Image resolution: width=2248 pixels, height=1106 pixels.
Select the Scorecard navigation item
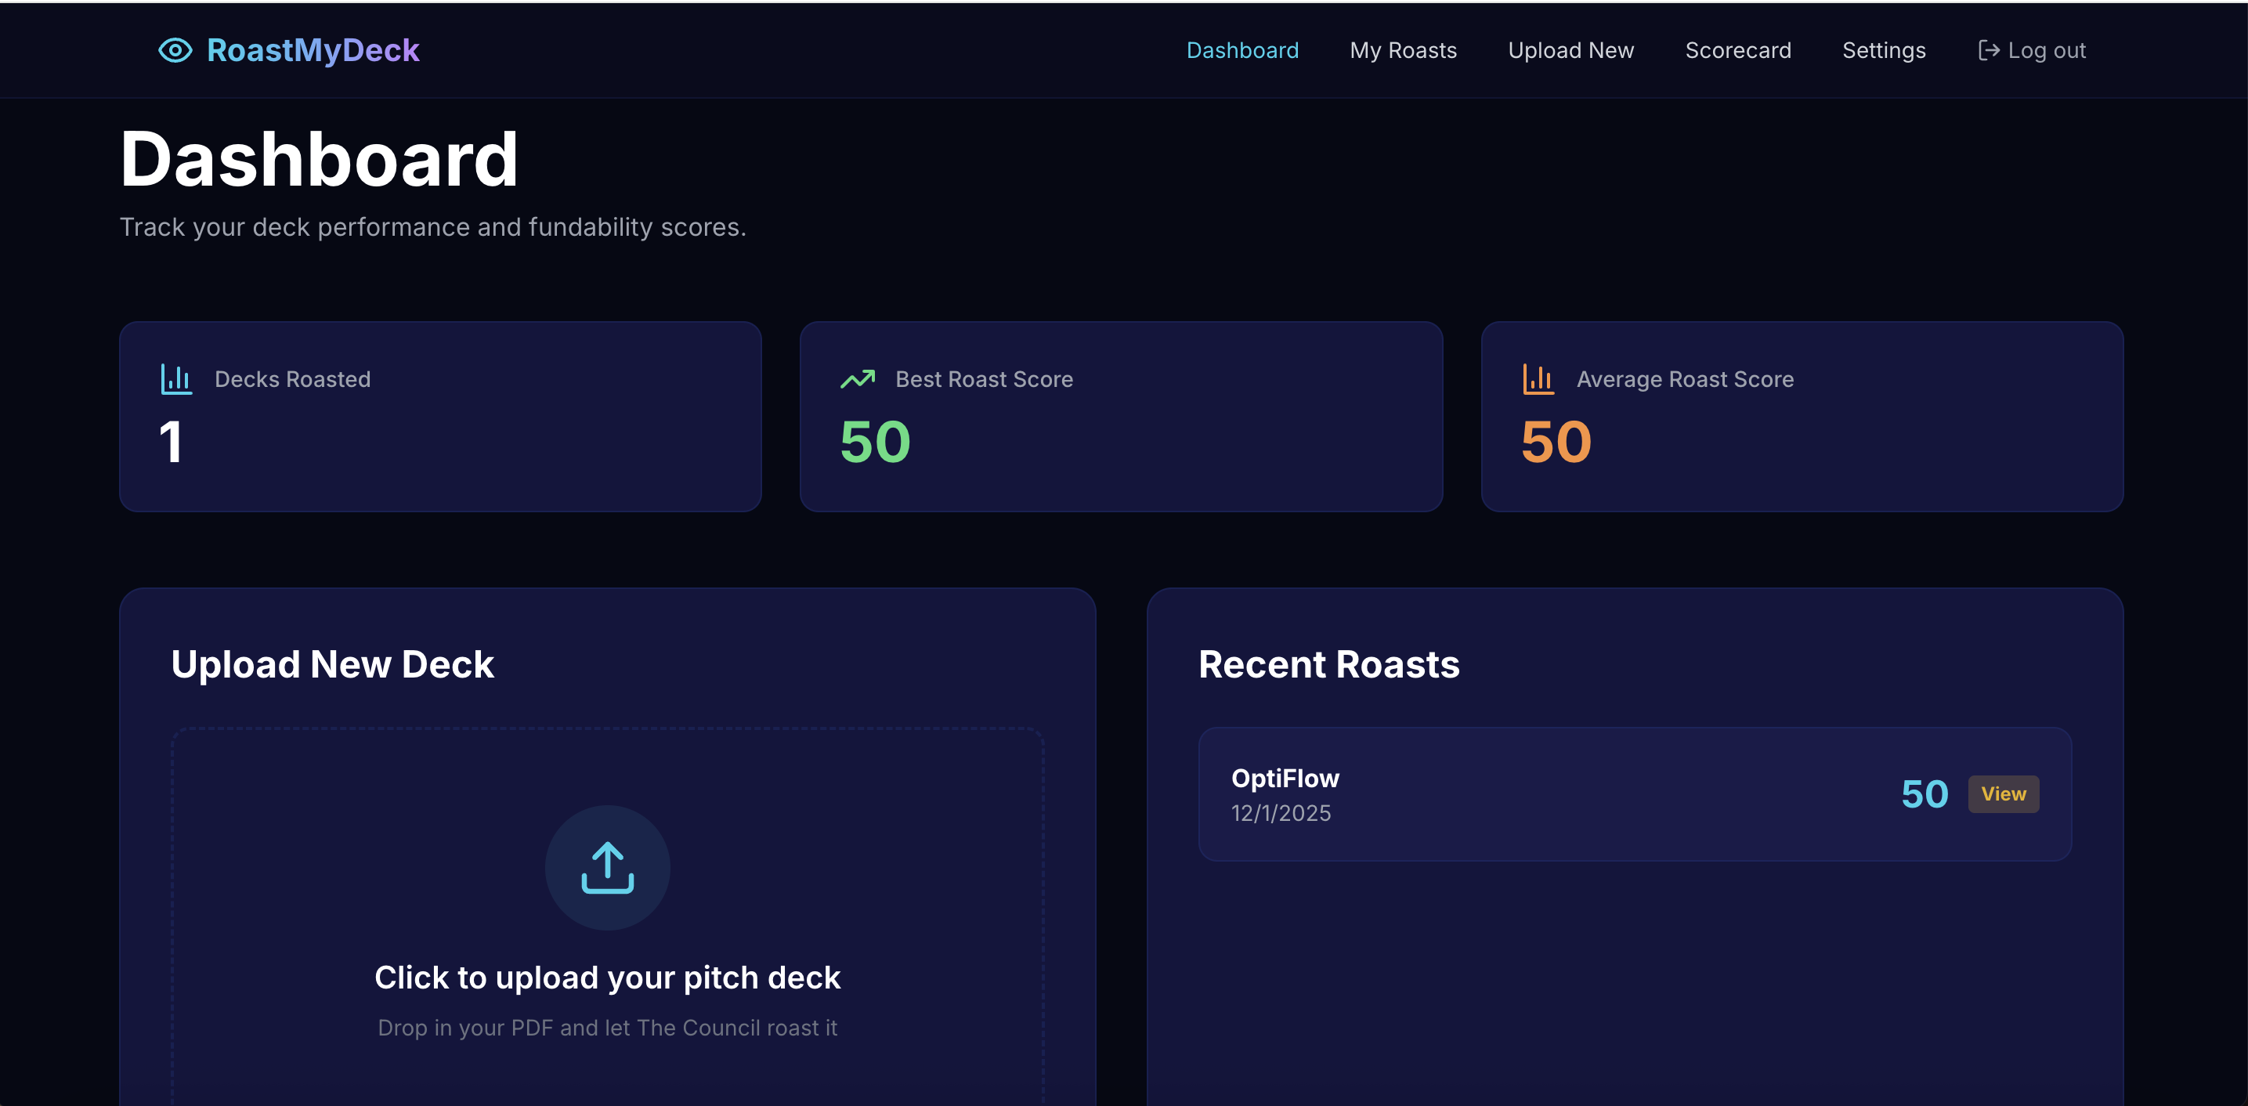[1737, 51]
